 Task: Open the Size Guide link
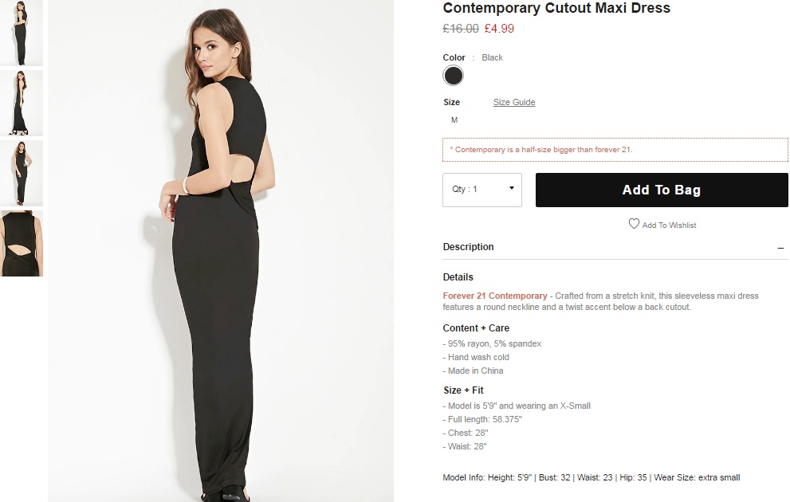pos(514,102)
